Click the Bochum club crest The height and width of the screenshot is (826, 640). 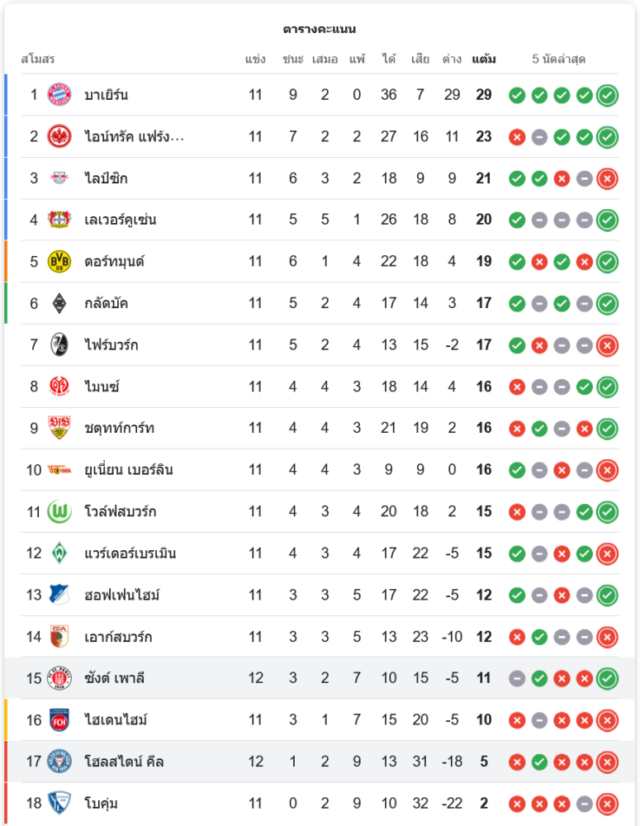pyautogui.click(x=59, y=803)
